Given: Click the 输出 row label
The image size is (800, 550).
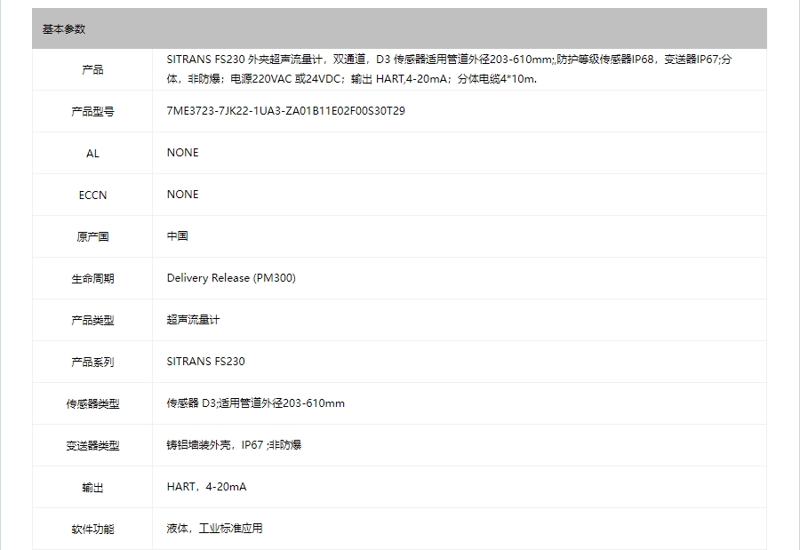Looking at the screenshot, I should (92, 488).
